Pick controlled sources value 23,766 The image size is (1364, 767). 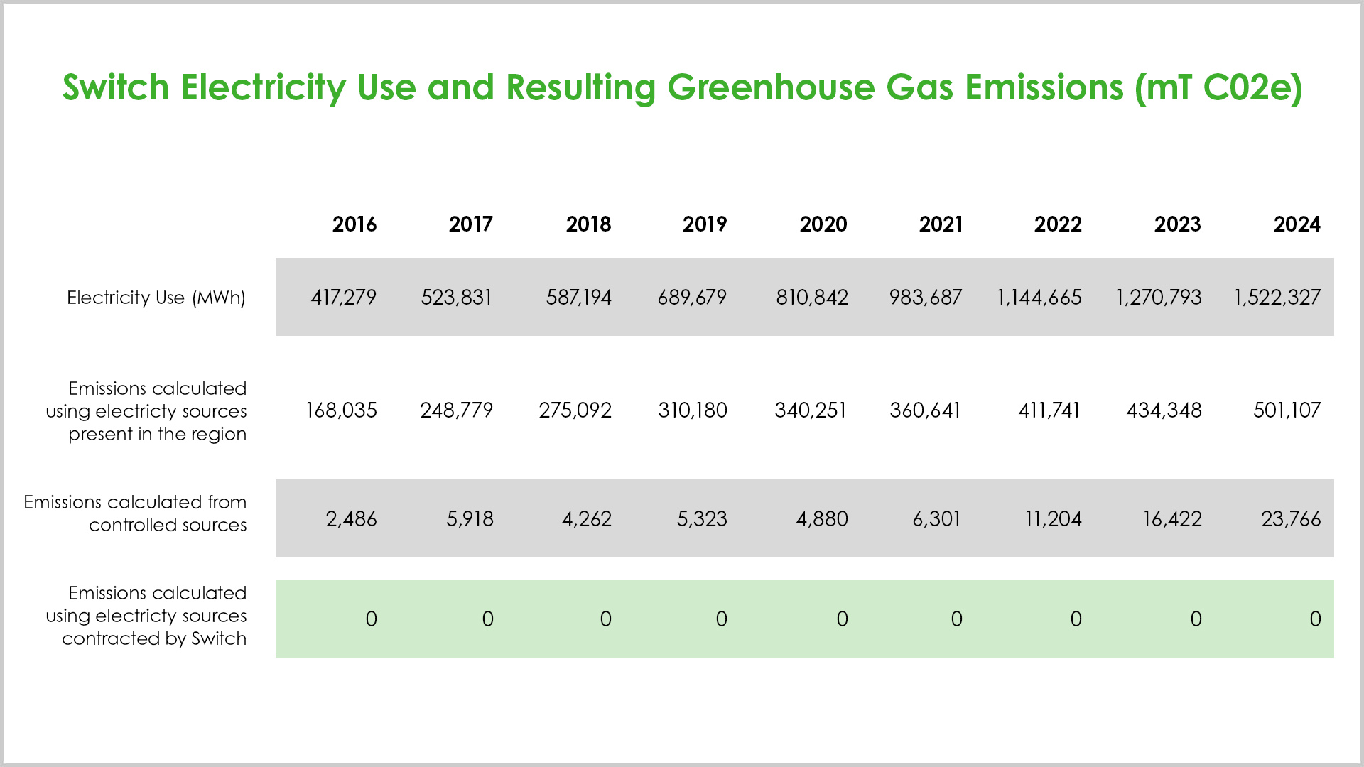[x=1291, y=519]
